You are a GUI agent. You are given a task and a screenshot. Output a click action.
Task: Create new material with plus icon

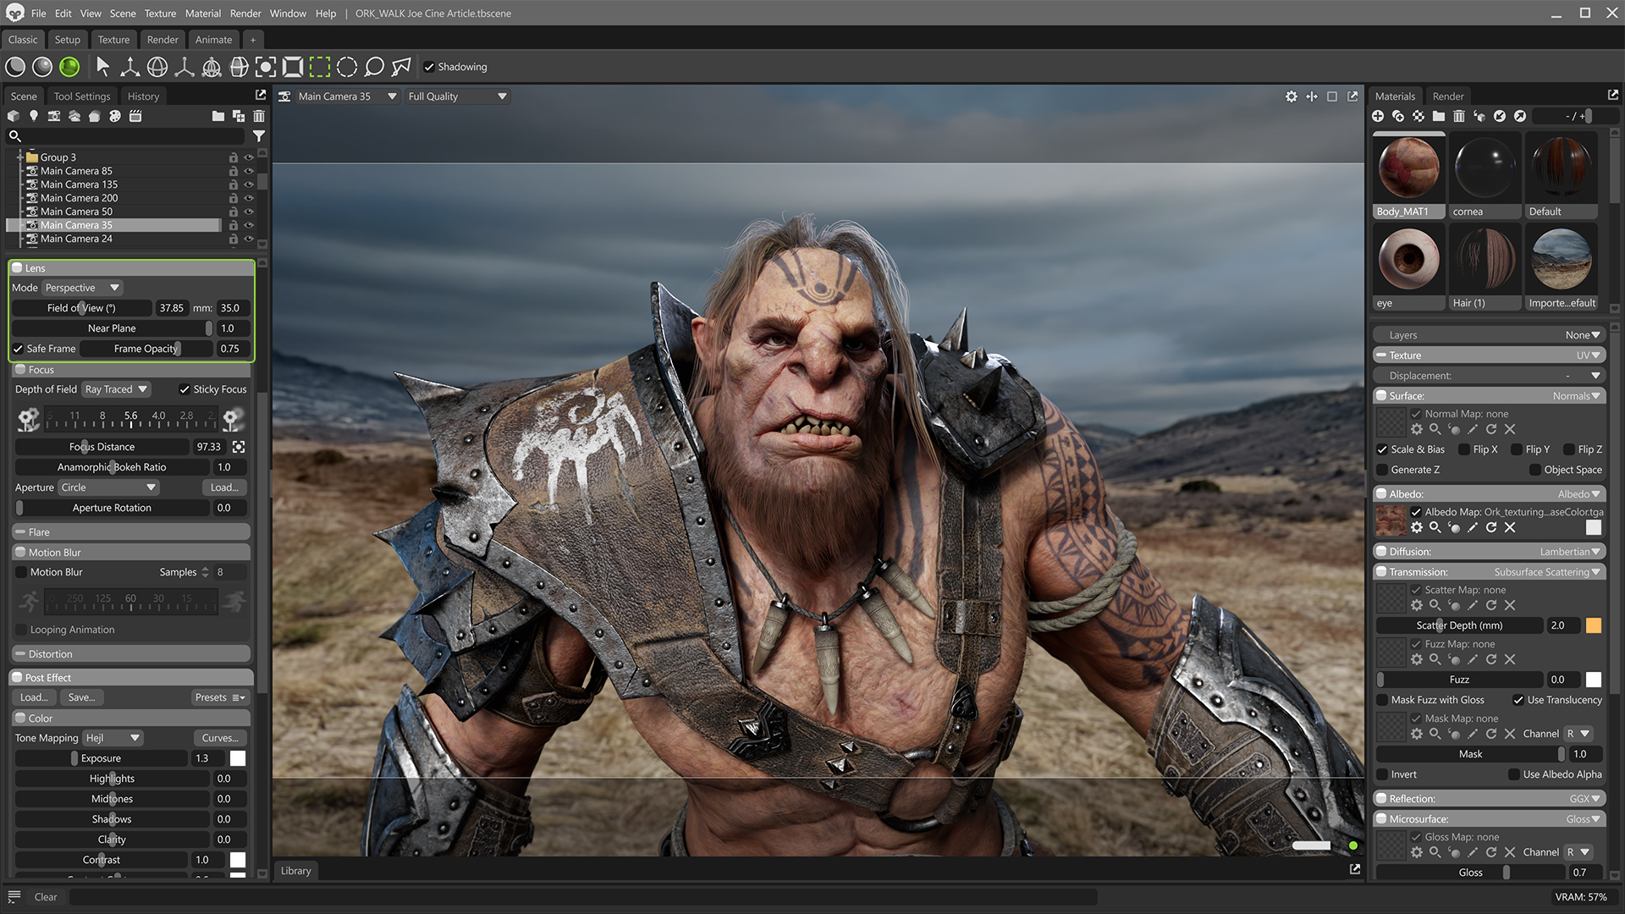pos(1378,116)
